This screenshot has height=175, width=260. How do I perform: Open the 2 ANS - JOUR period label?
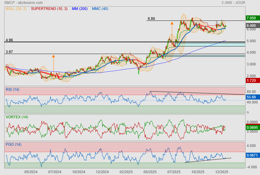click(233, 3)
